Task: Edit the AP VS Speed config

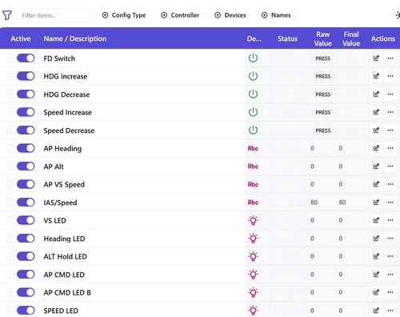Action: click(x=376, y=184)
